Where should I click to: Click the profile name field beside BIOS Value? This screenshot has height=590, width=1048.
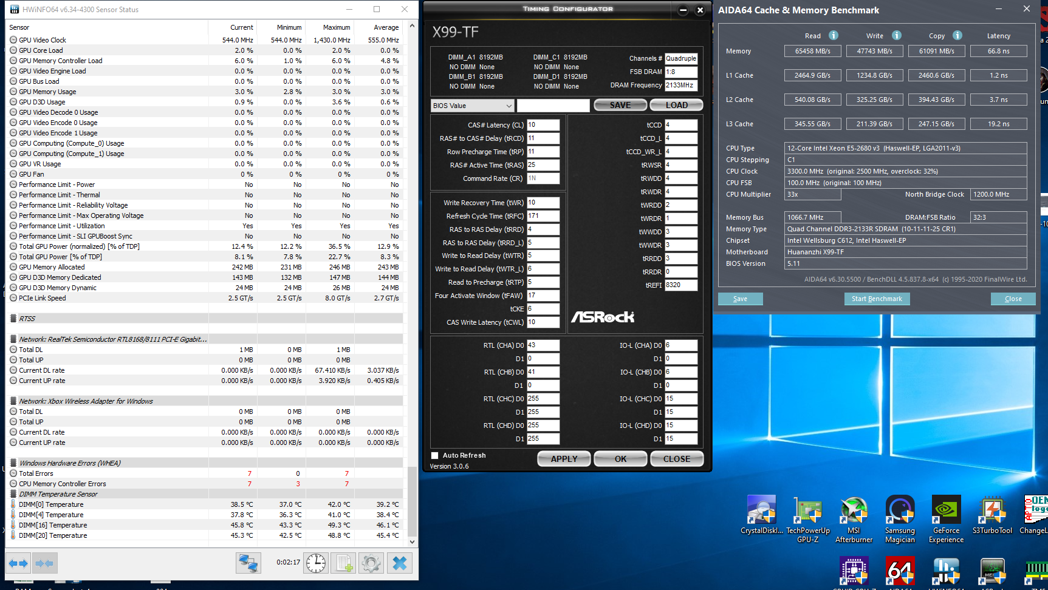pos(553,106)
